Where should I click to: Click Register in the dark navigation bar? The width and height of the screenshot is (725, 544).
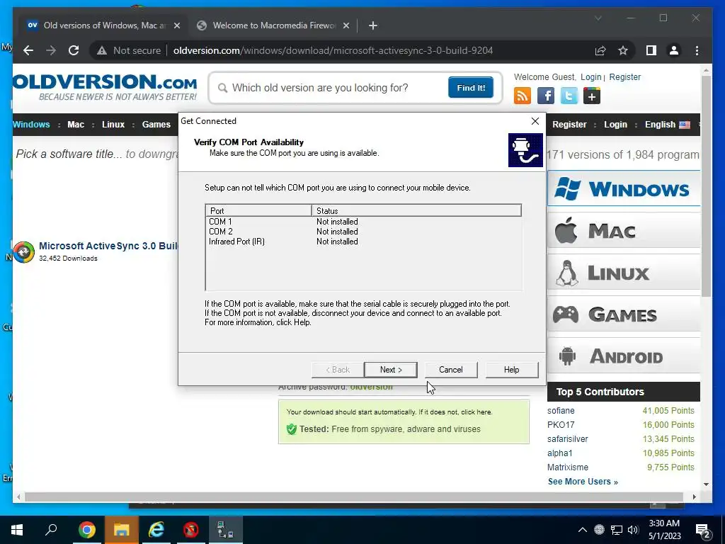[569, 125]
